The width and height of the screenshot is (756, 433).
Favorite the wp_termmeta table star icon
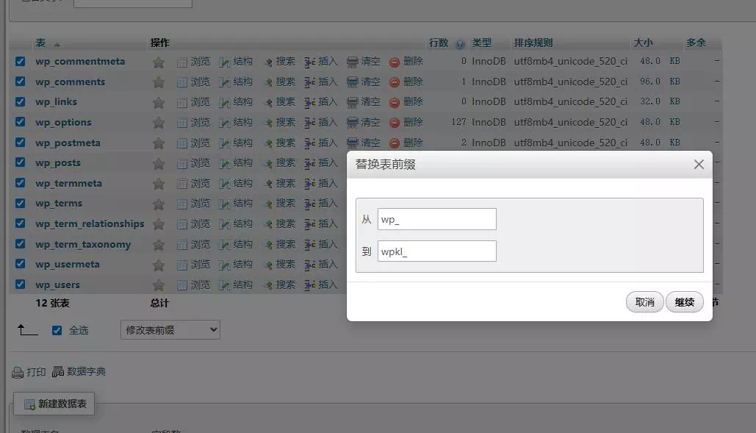158,185
